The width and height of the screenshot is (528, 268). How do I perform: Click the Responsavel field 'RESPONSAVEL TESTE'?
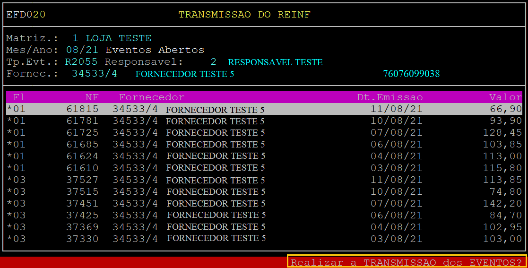point(275,62)
